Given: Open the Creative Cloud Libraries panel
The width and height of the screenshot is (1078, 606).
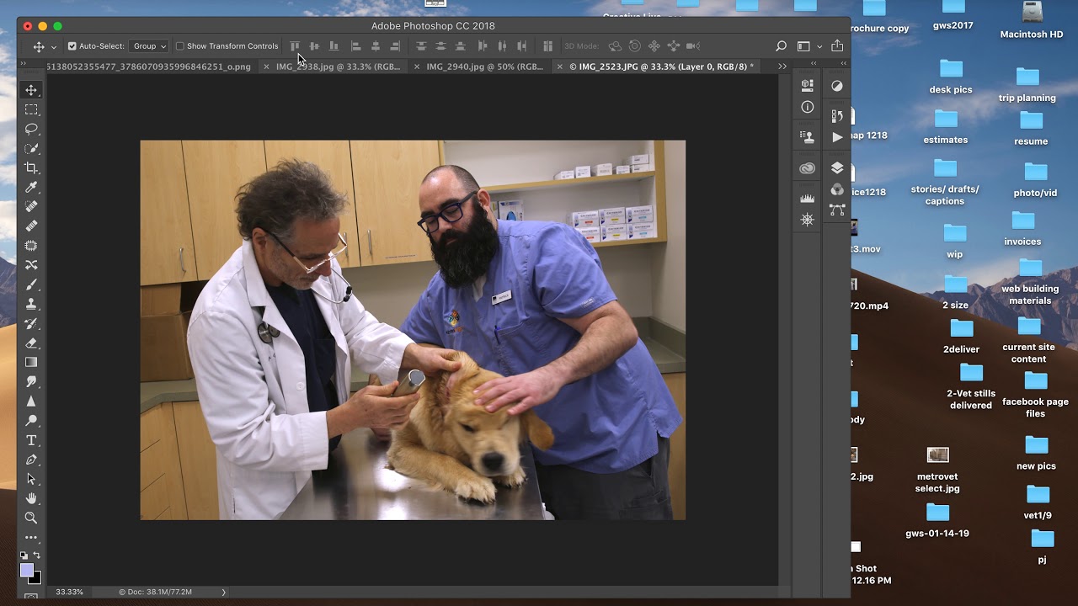Looking at the screenshot, I should click(x=808, y=168).
